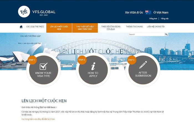Image resolution: width=194 pixels, height=122 pixels.
Task: Click the Ở Việt Nam text
Action: click(x=161, y=12)
